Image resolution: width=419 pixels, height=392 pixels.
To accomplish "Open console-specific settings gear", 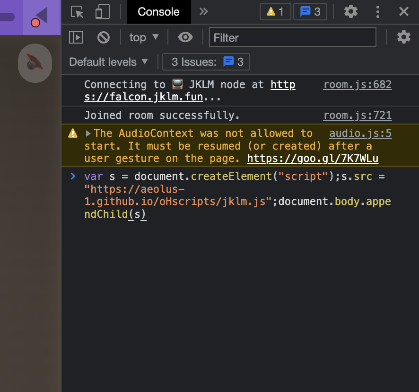I will coord(404,37).
